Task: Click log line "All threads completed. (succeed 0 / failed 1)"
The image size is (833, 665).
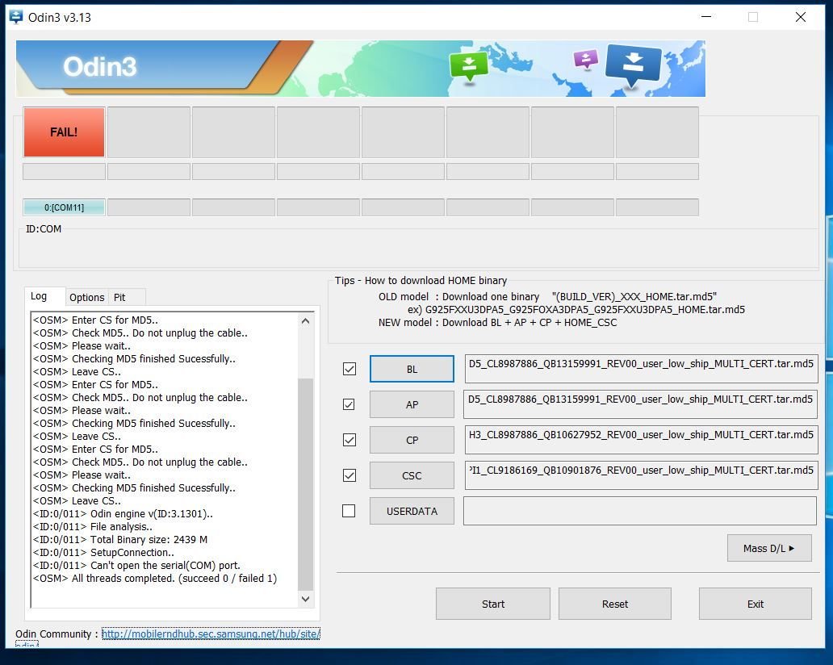Action: coord(155,578)
